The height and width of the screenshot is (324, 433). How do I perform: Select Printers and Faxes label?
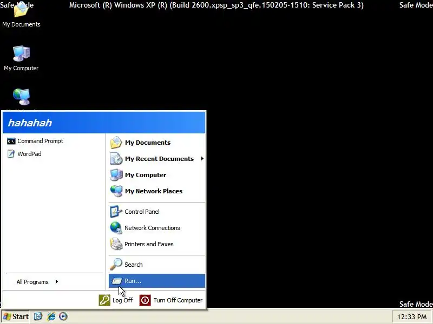(x=149, y=244)
